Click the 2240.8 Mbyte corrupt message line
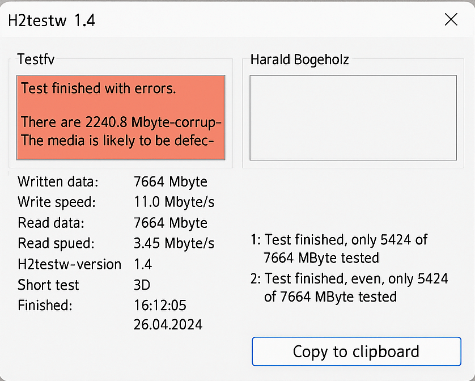This screenshot has width=475, height=381. (x=121, y=122)
